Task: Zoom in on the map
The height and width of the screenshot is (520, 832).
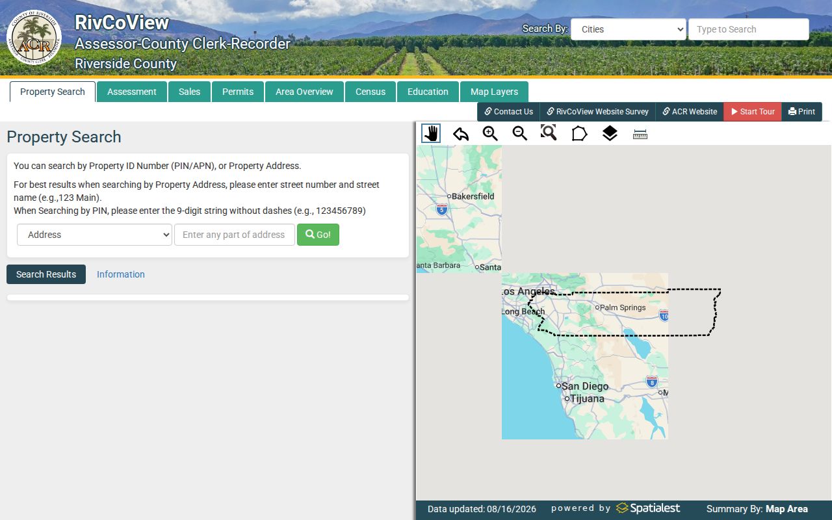Action: click(490, 133)
